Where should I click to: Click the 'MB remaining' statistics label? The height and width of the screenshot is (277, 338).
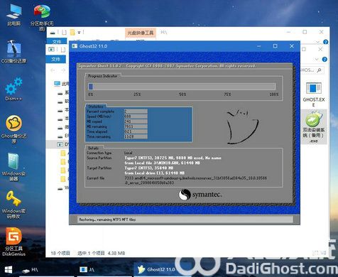pyautogui.click(x=97, y=126)
